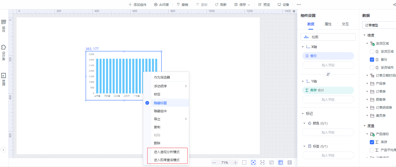Collapse the left sidebar arrow button
Screen dimensions: 396x167
click(x=3, y=150)
